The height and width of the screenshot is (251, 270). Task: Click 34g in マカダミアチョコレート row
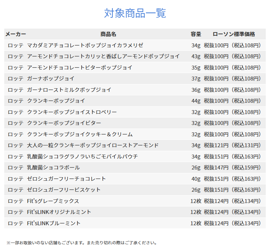coord(196,45)
